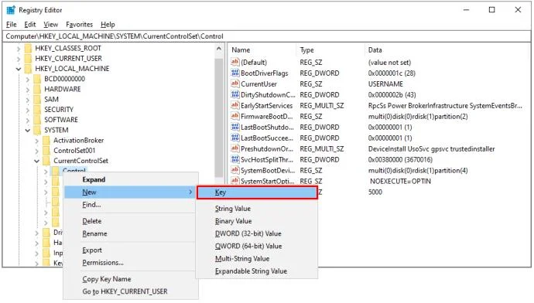Viewport: 534px width, 303px height.
Task: Collapse the CurrentControlSet node arrow
Action: (37, 161)
